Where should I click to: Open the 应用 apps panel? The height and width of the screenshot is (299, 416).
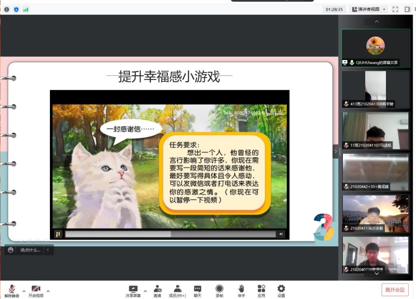[261, 290]
